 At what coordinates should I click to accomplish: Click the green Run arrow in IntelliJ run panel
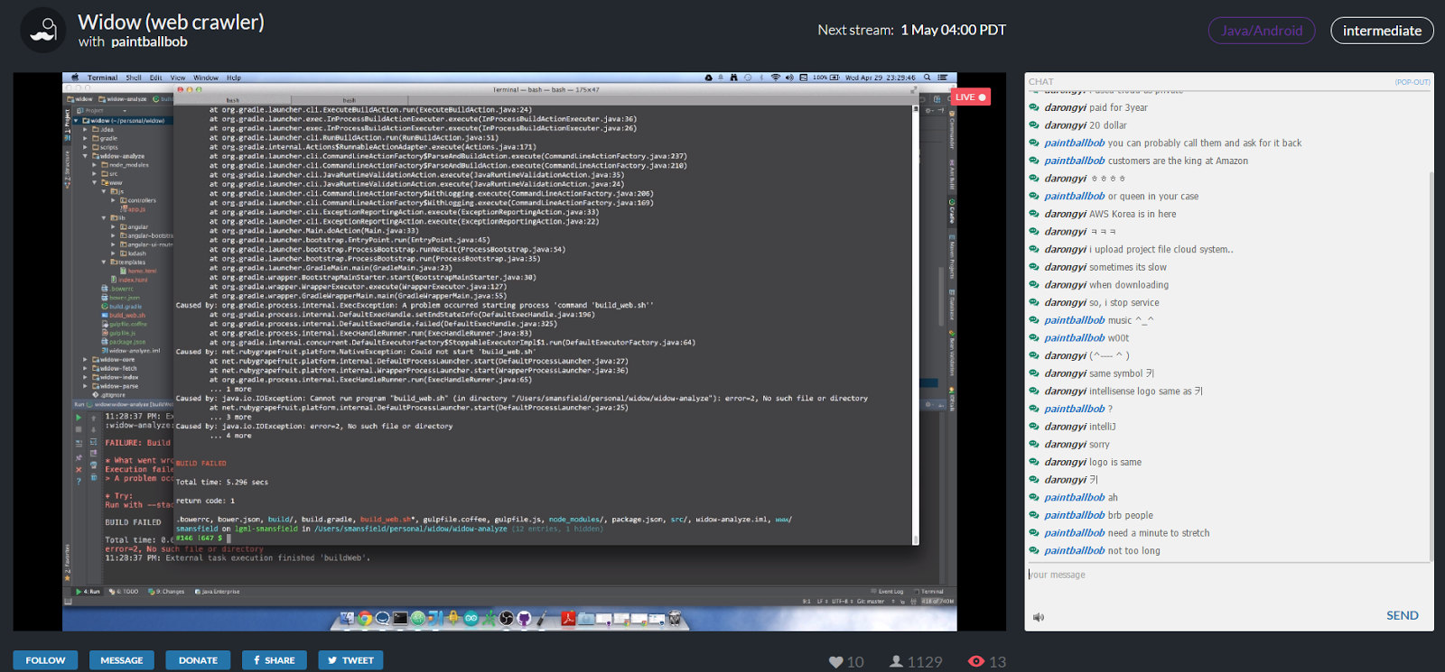click(x=79, y=418)
